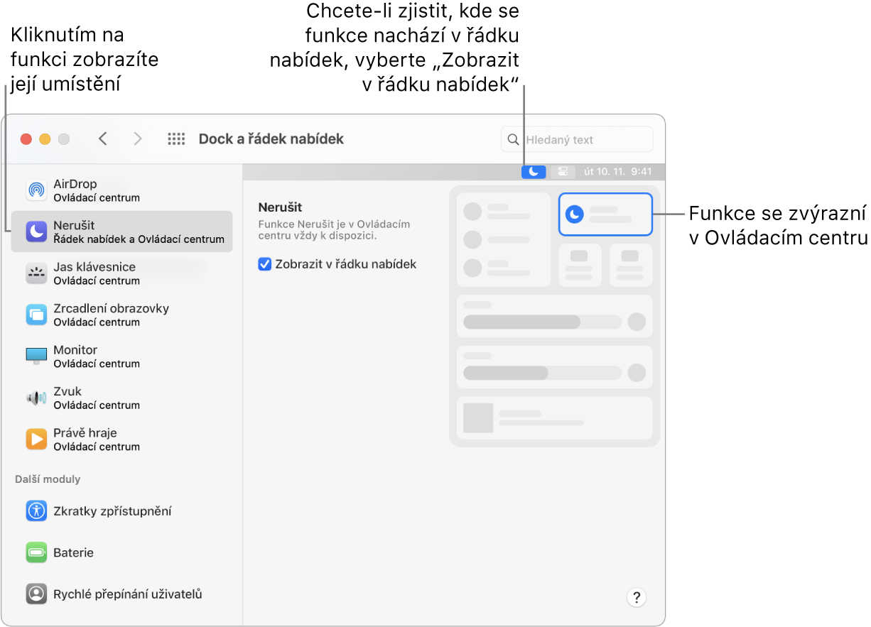Click the clock showing út 10. 11. 9:41
The height and width of the screenshot is (627, 871).
point(622,171)
